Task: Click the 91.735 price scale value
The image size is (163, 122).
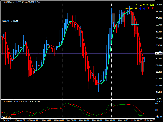Action: click(x=159, y=99)
